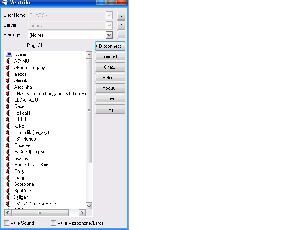Open the Comment dialog
Viewport: 292px width, 230px height.
[x=110, y=57]
